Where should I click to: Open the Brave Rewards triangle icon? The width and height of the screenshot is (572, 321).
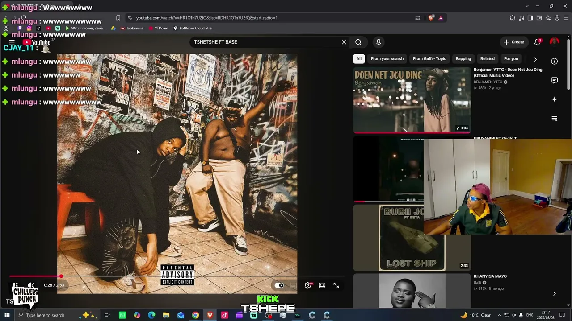[x=441, y=18]
